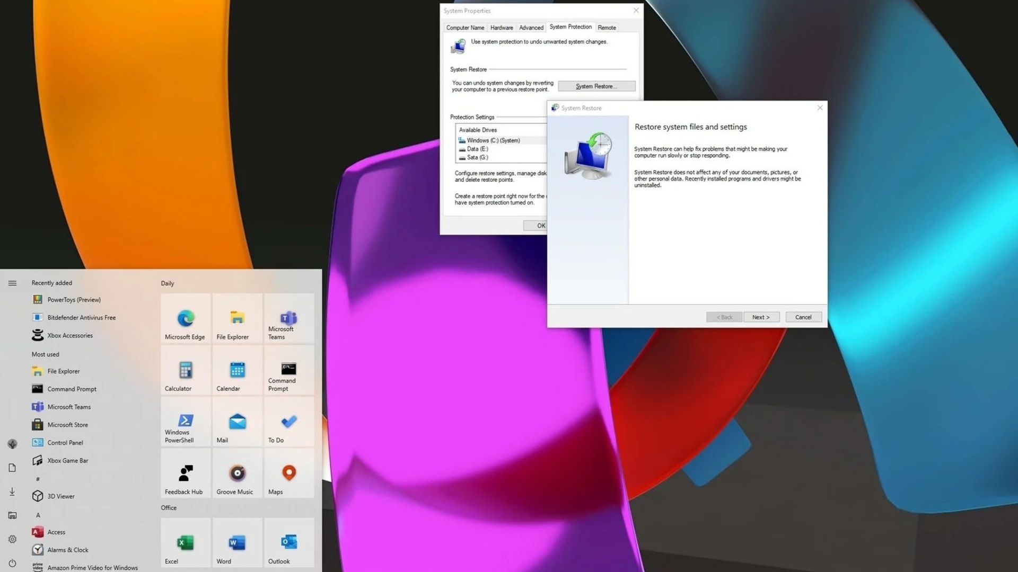
Task: Open Settings gear in Start sidebar
Action: point(12,539)
